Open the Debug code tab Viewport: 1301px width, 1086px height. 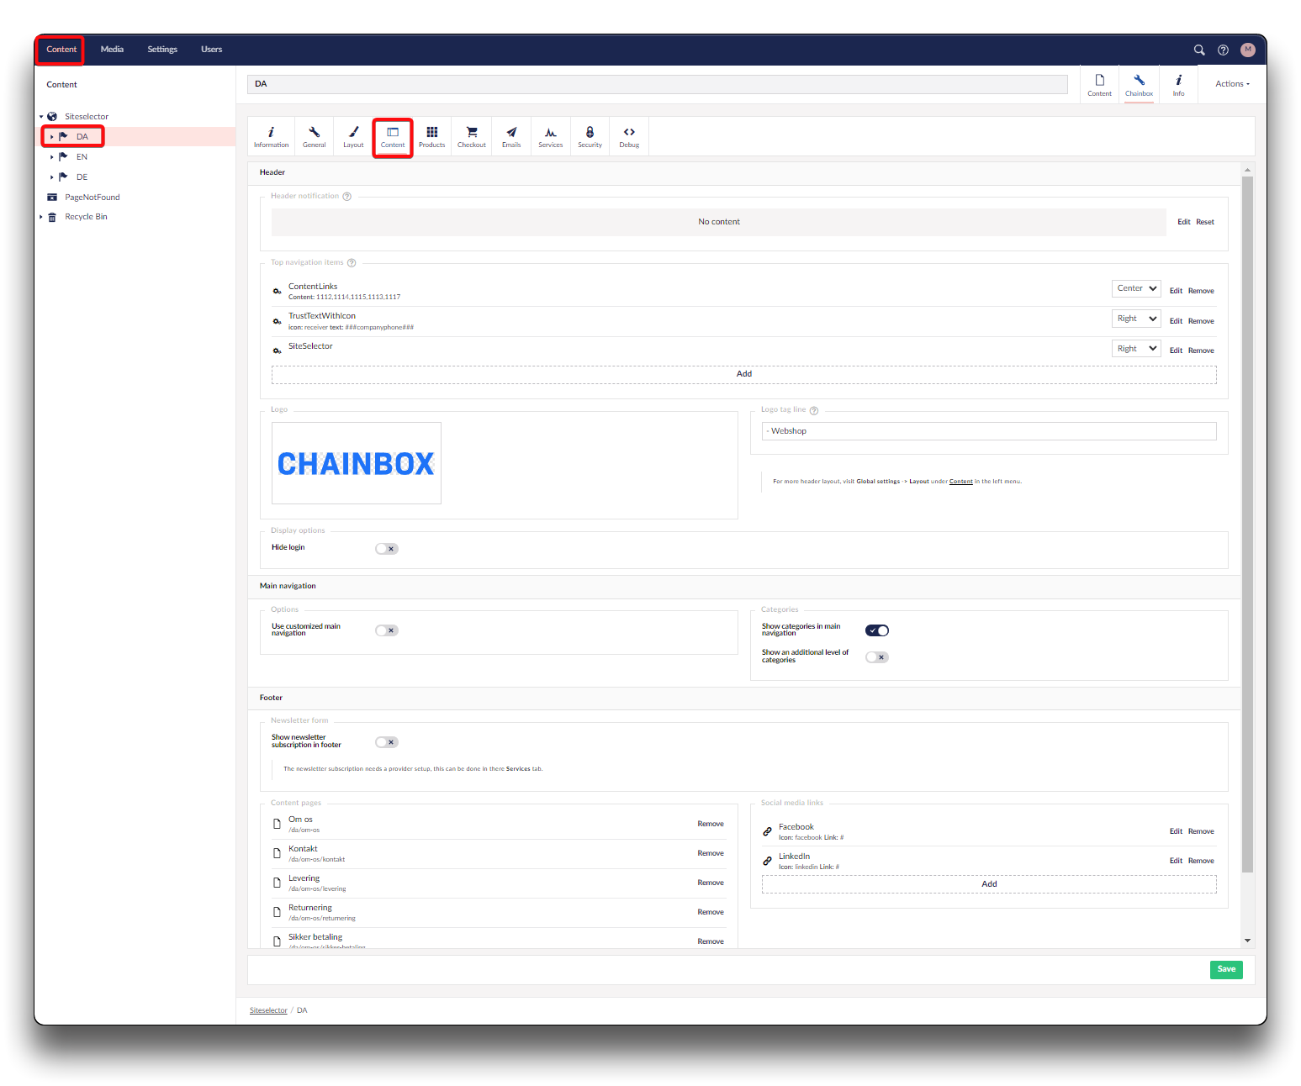pos(629,136)
